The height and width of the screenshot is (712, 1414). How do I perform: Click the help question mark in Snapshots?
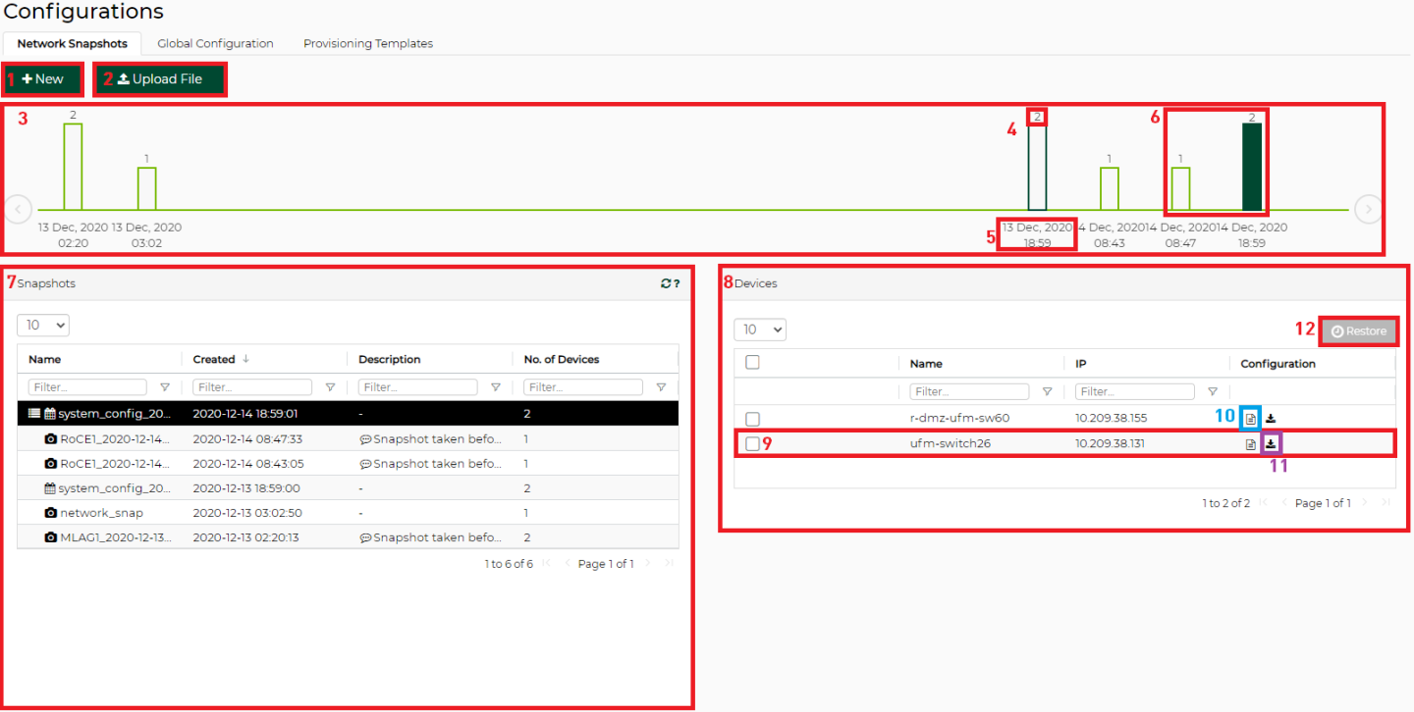tap(677, 283)
